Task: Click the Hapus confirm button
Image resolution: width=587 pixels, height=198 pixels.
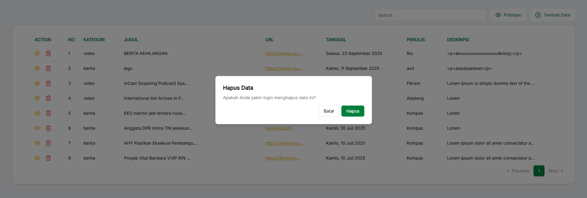Action: [x=352, y=111]
